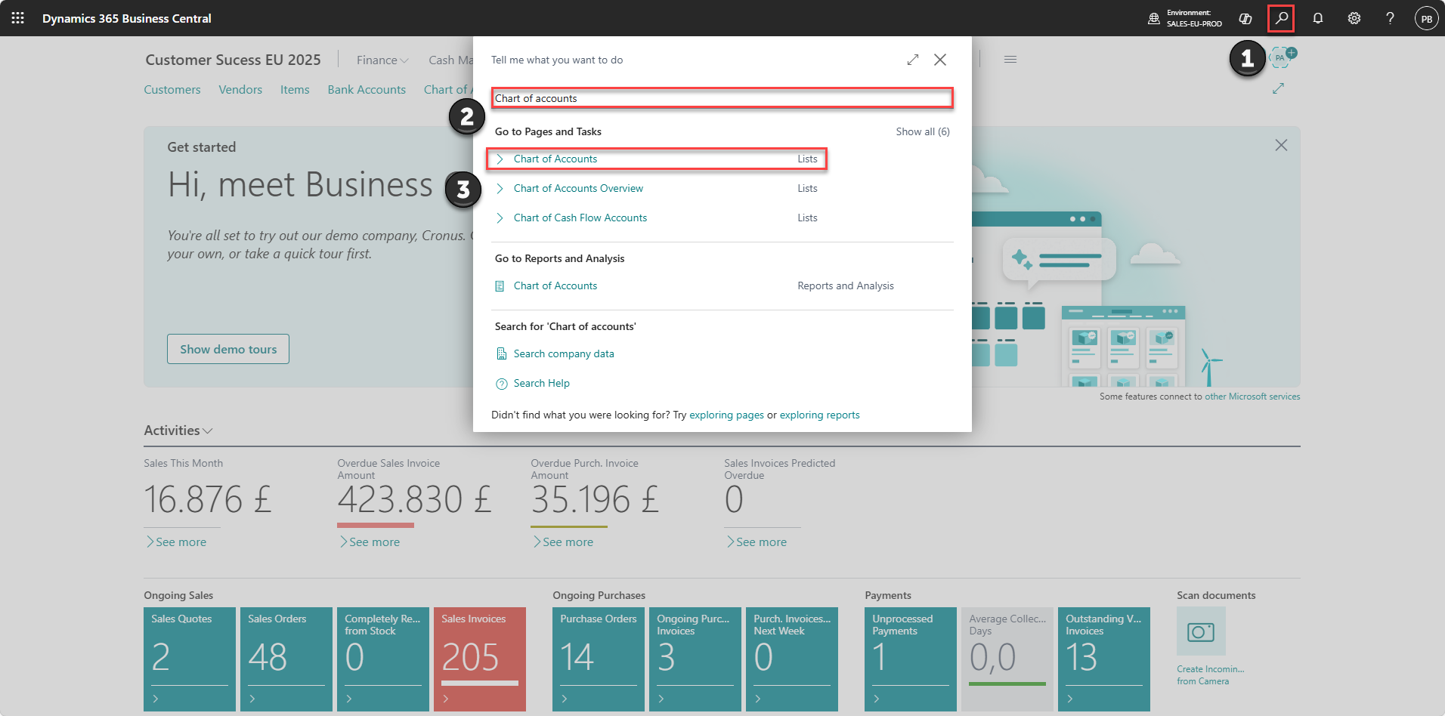Dismiss the Get started banner
Image resolution: width=1445 pixels, height=716 pixels.
[1281, 145]
